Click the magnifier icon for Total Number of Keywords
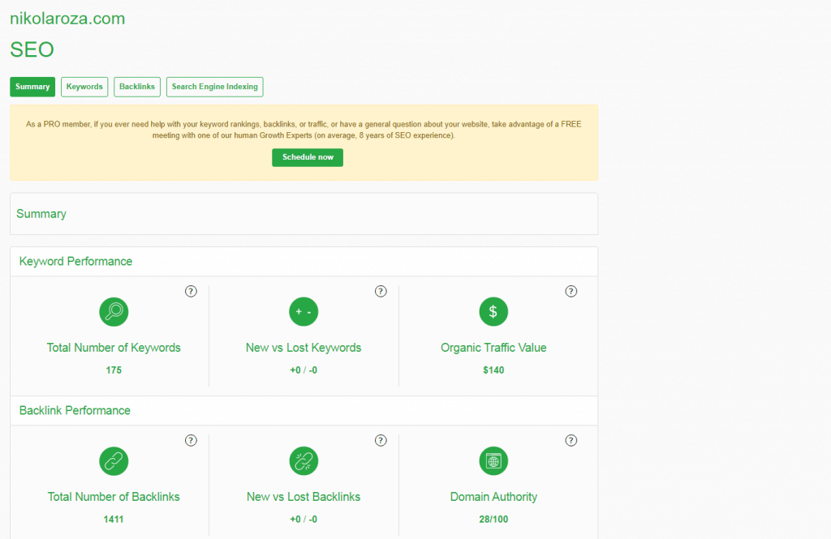Image resolution: width=831 pixels, height=539 pixels. click(x=114, y=311)
